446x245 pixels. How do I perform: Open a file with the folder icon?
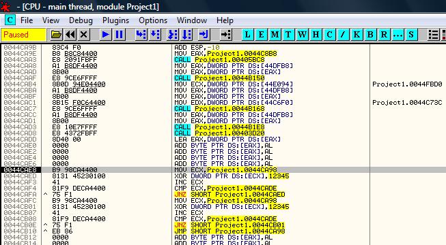[x=56, y=35]
